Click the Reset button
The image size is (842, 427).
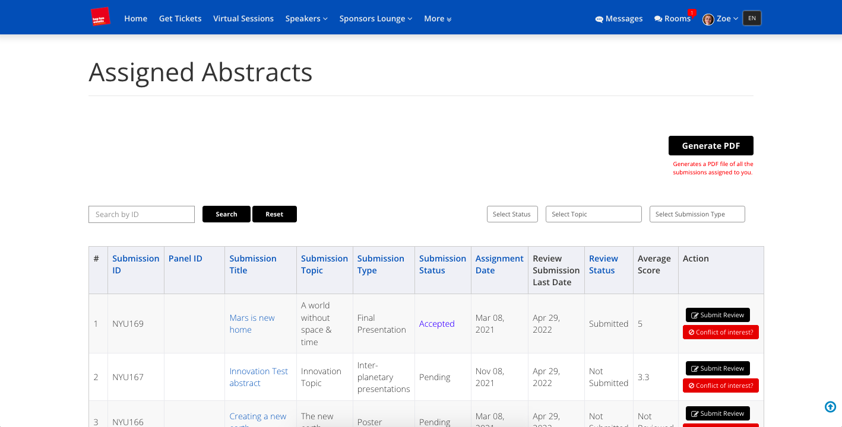(x=274, y=214)
